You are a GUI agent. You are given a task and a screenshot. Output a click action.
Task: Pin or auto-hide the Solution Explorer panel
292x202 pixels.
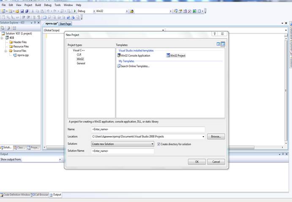coord(35,22)
